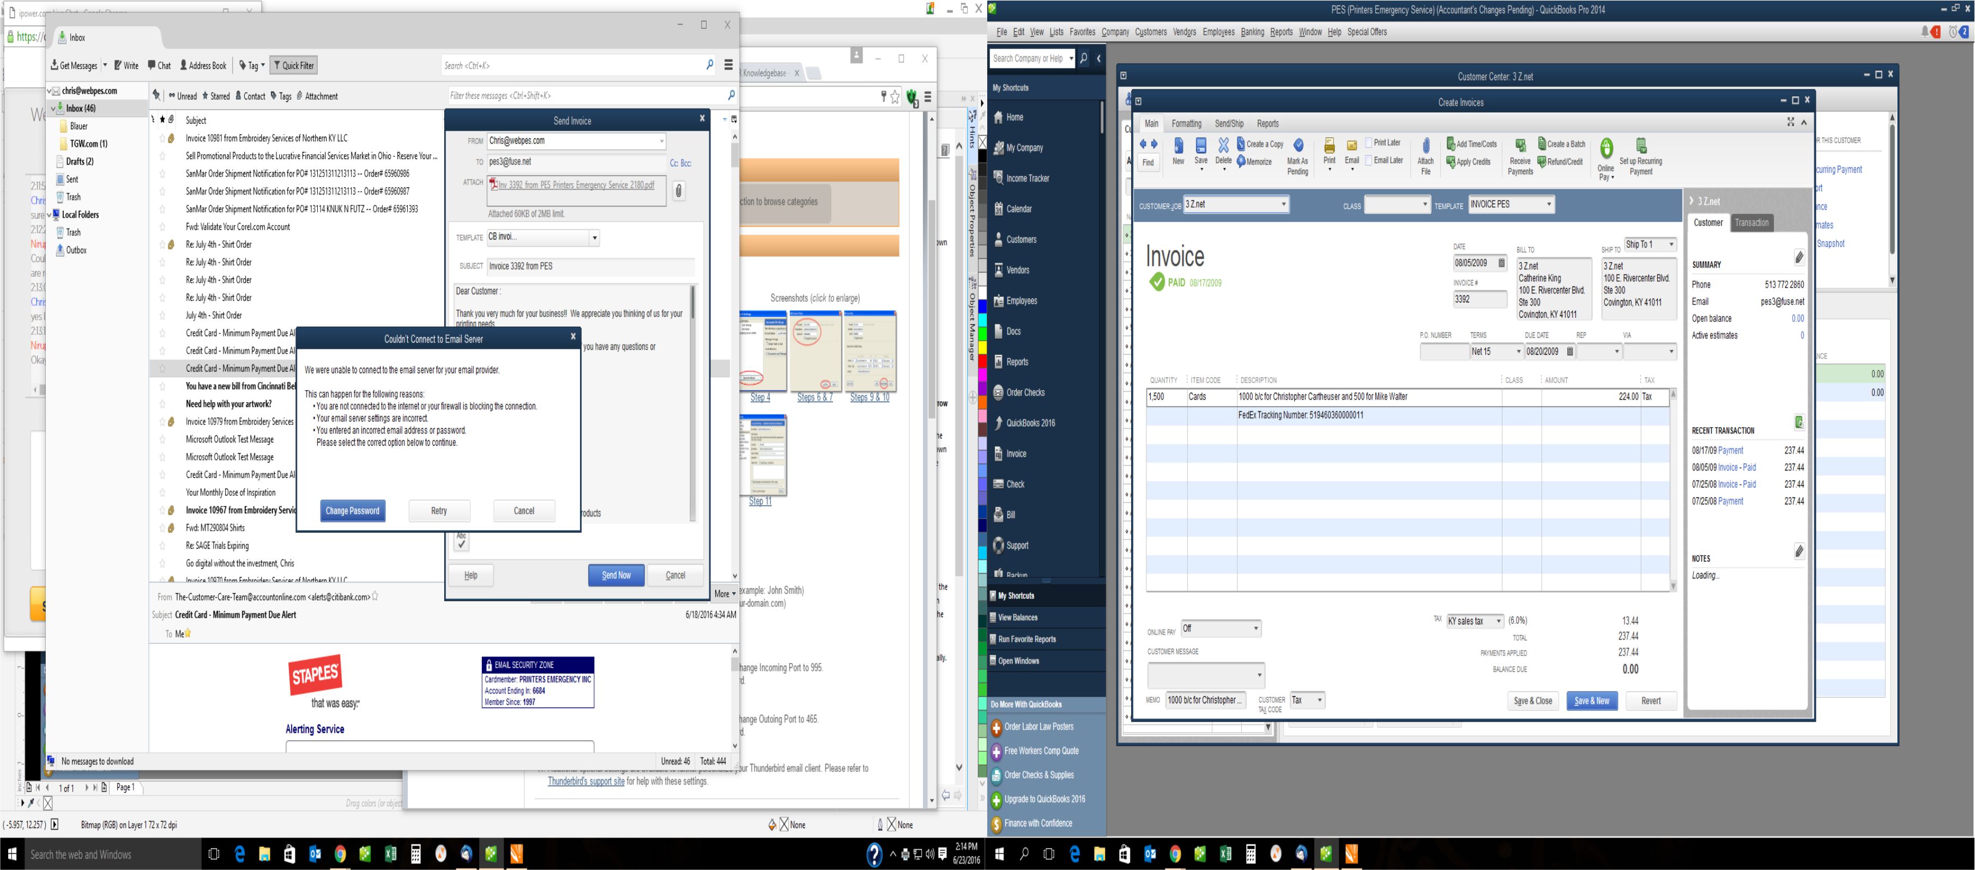Click Send Now in the Send Invoice window

[617, 575]
